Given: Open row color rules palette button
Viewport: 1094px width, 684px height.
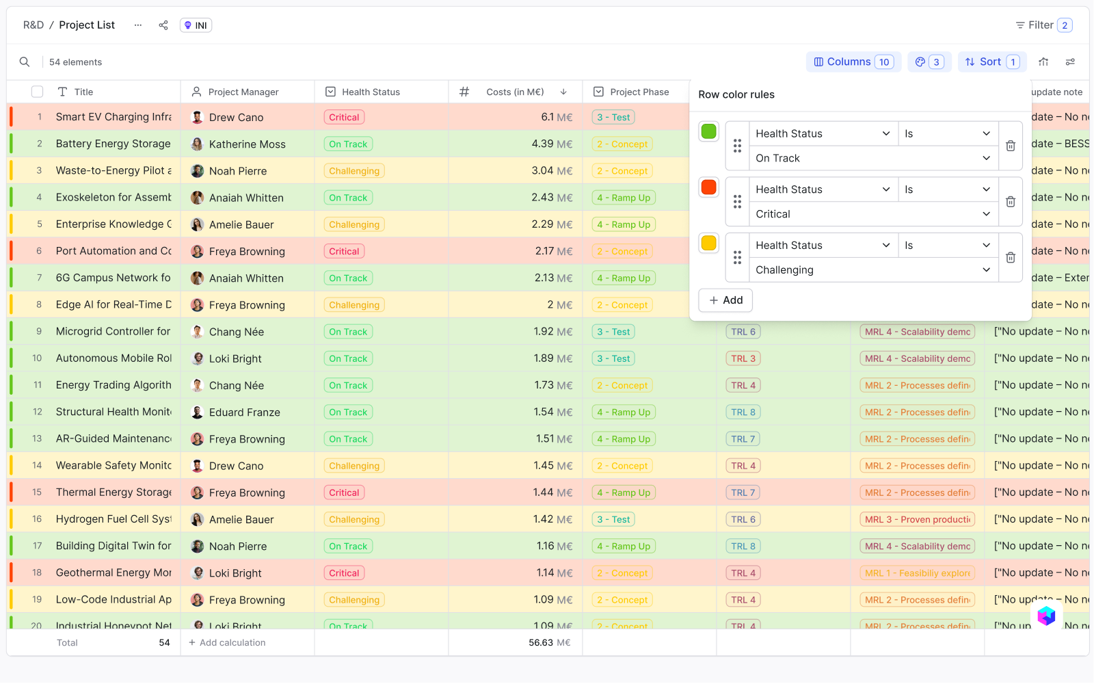Looking at the screenshot, I should point(929,62).
